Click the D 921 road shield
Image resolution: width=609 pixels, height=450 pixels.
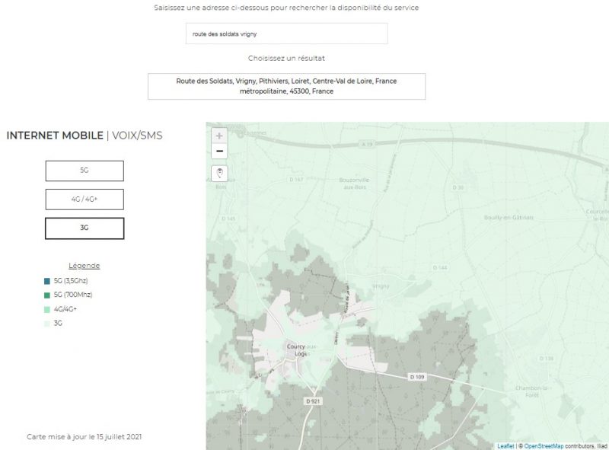pyautogui.click(x=311, y=401)
